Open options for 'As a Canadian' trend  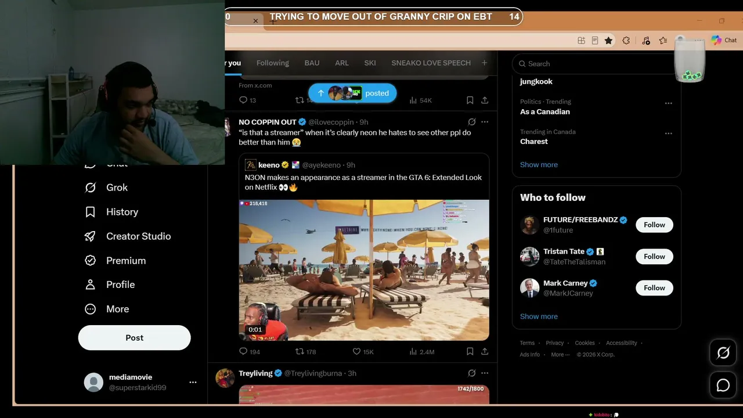pos(669,103)
